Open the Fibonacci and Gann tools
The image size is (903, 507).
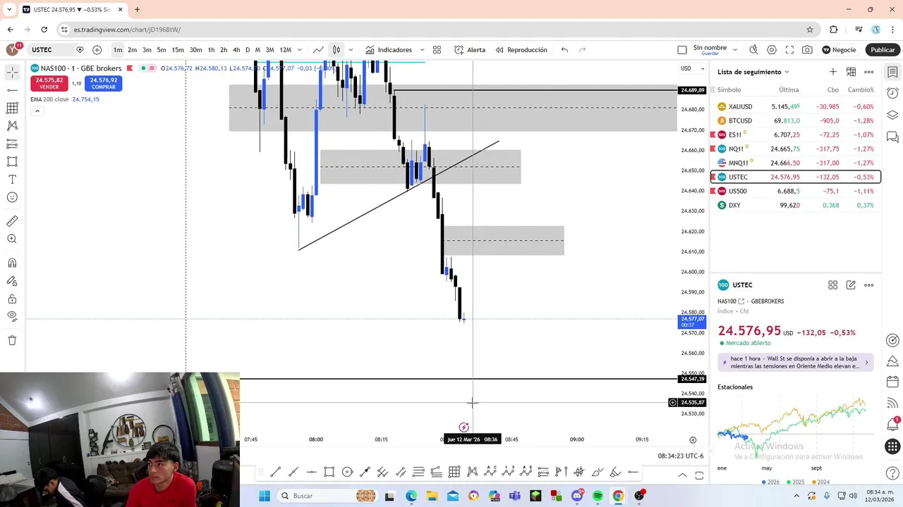click(12, 108)
